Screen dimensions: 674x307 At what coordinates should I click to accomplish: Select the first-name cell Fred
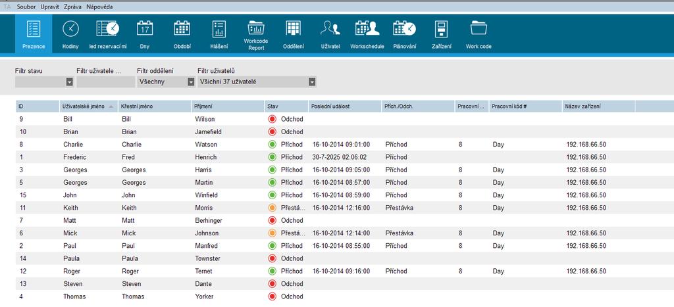128,157
